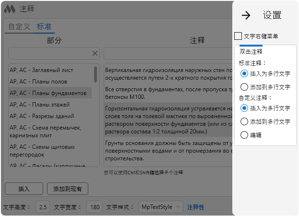The image size is (299, 216).
Task: Click the back arrow in settings panel
Action: pyautogui.click(x=246, y=15)
